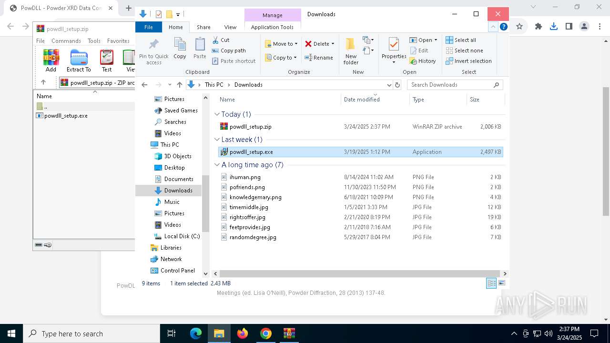Screen dimensions: 610x343
Task: Open WinRAR Favorites menu
Action: coord(118,41)
